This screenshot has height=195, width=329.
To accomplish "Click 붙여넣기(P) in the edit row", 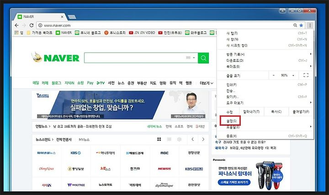I will click(x=301, y=112).
